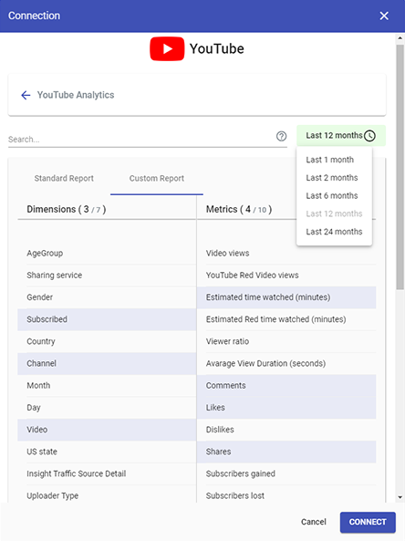
Task: Select the Gender dimension
Action: click(x=107, y=297)
